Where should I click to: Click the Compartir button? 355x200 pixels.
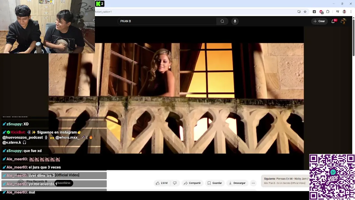(x=192, y=183)
